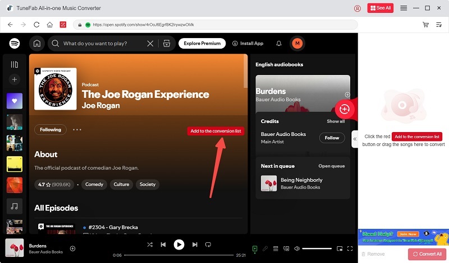Go forward with the forward arrow
Screen dimensions: 449x263
(23, 25)
